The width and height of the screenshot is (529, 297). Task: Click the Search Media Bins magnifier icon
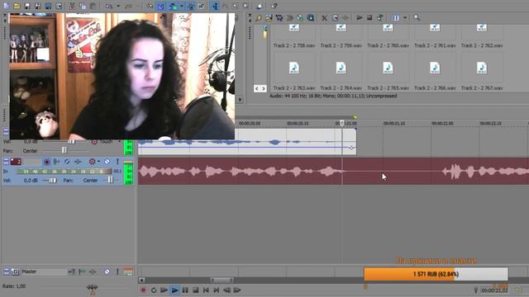pyautogui.click(x=417, y=17)
